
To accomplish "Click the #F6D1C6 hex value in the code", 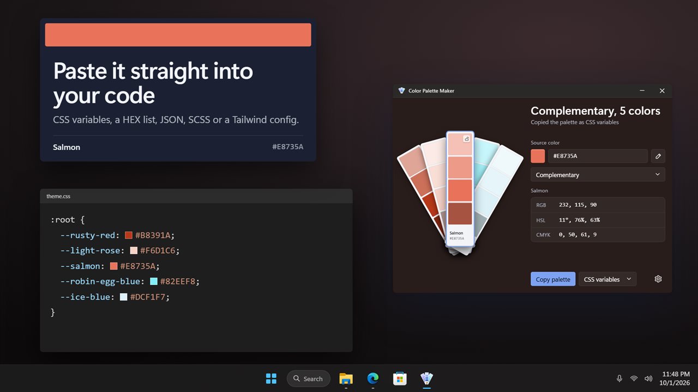I will [x=158, y=250].
